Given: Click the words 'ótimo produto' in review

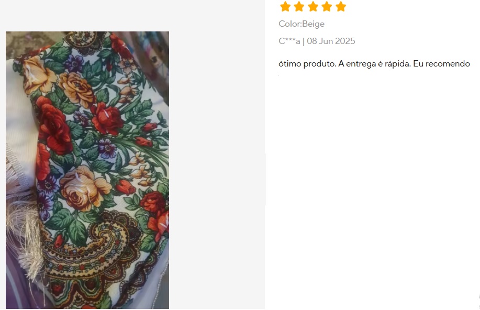Looking at the screenshot, I should point(307,64).
